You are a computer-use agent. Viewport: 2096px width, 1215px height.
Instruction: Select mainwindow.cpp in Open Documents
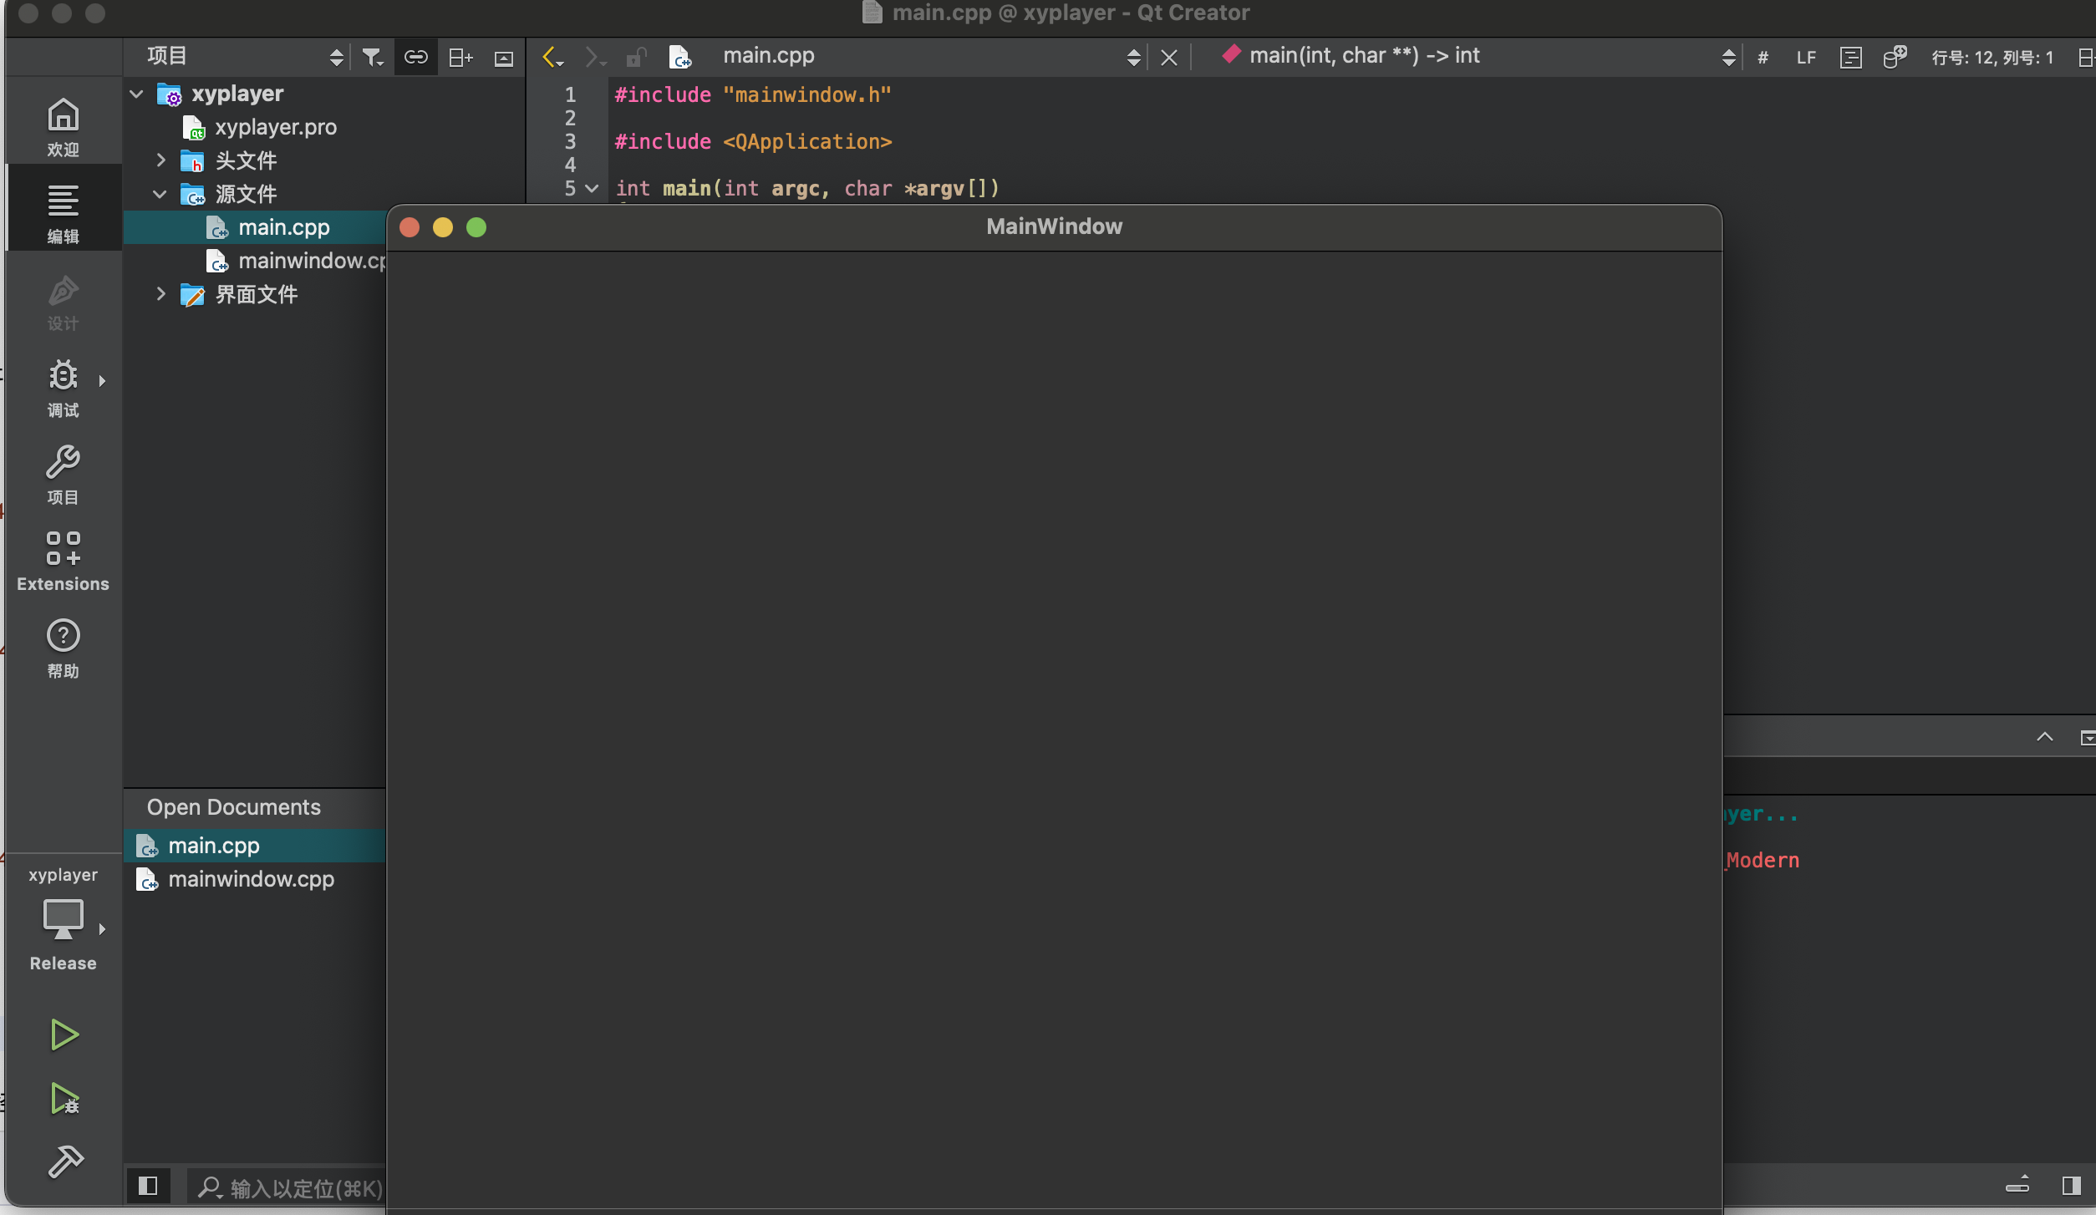(251, 879)
